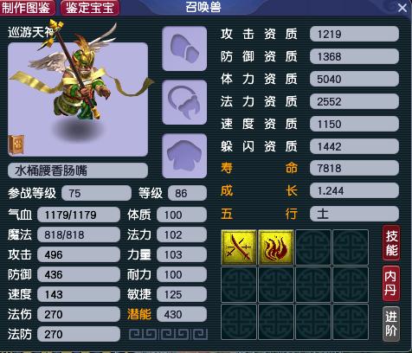Click the 潜能 potential points value 430
This screenshot has width=412, height=353.
182,314
